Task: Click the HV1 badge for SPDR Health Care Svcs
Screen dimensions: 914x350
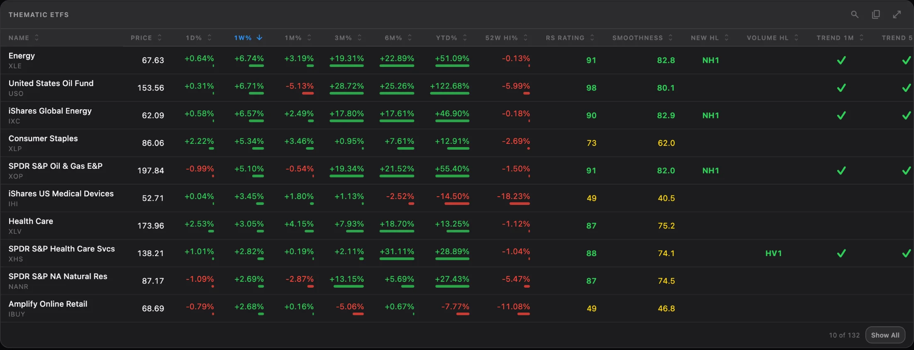Action: coord(774,253)
